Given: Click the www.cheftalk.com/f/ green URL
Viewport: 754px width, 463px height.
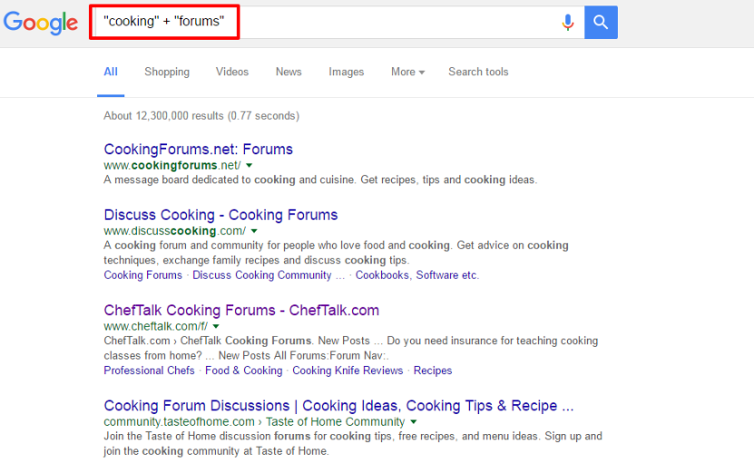Looking at the screenshot, I should (156, 326).
